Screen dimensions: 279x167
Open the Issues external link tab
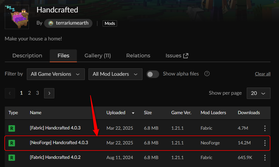[177, 56]
